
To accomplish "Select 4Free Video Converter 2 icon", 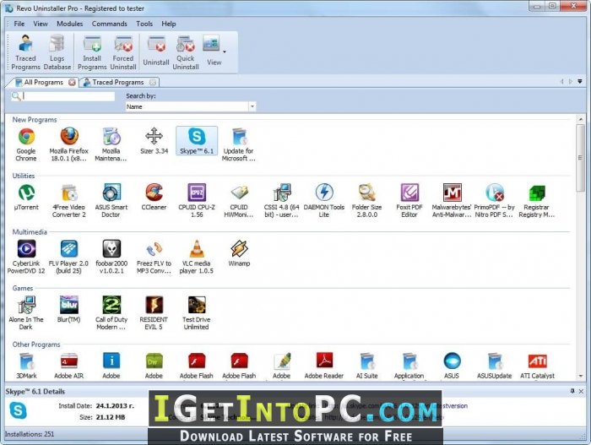I will [69, 201].
